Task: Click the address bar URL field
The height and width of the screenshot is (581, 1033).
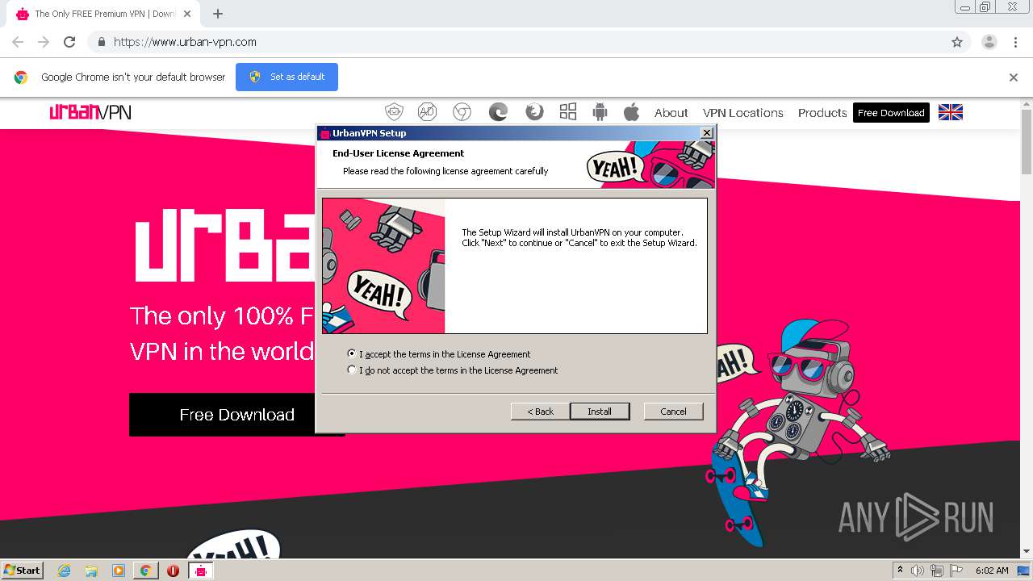Action: tap(516, 42)
